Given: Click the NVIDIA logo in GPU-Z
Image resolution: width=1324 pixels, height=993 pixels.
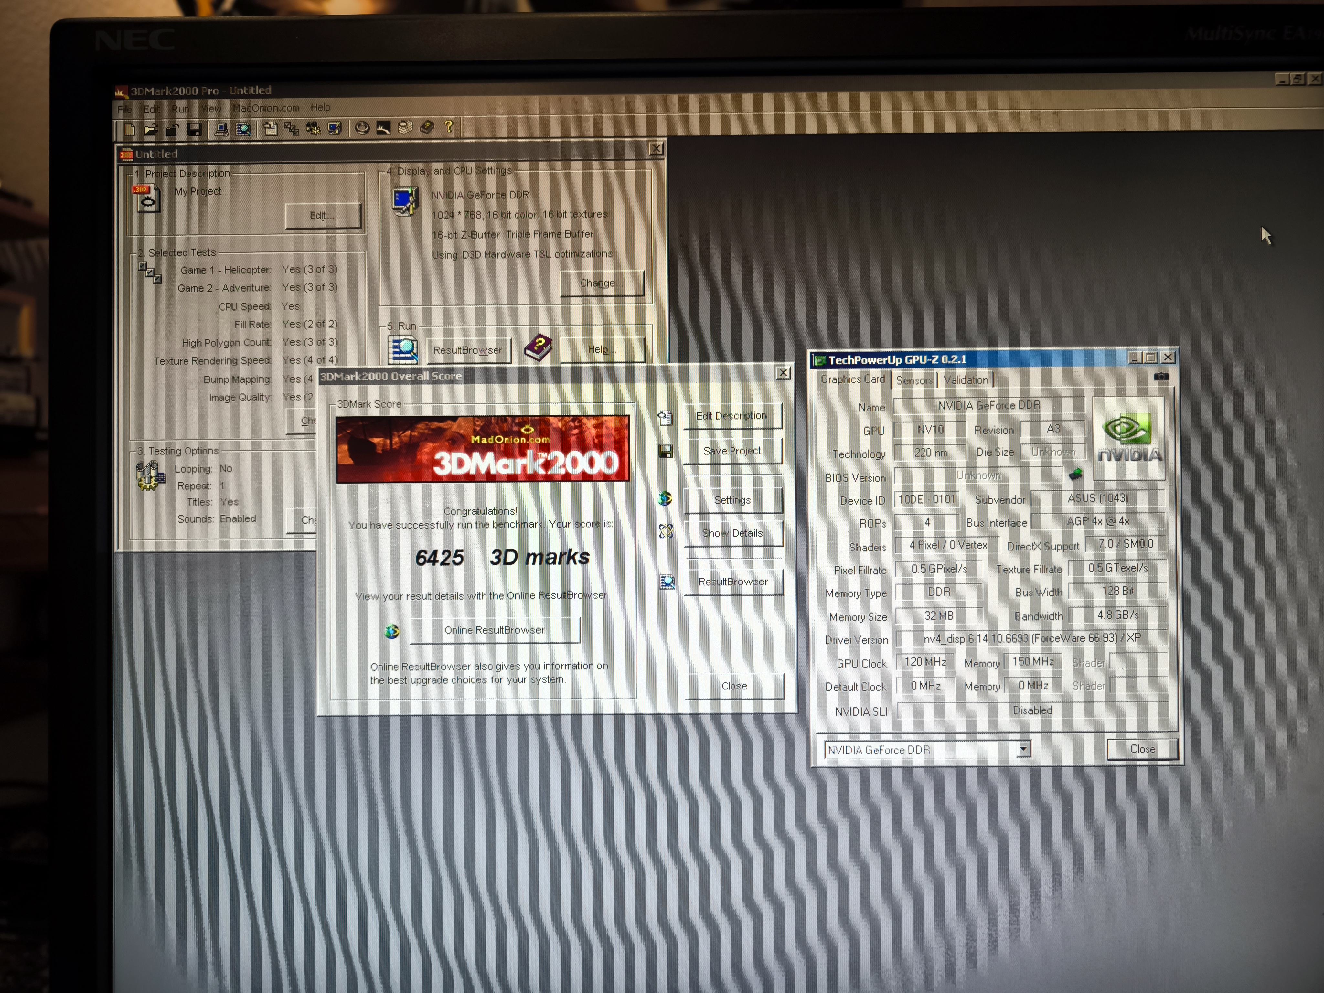Looking at the screenshot, I should click(1128, 438).
